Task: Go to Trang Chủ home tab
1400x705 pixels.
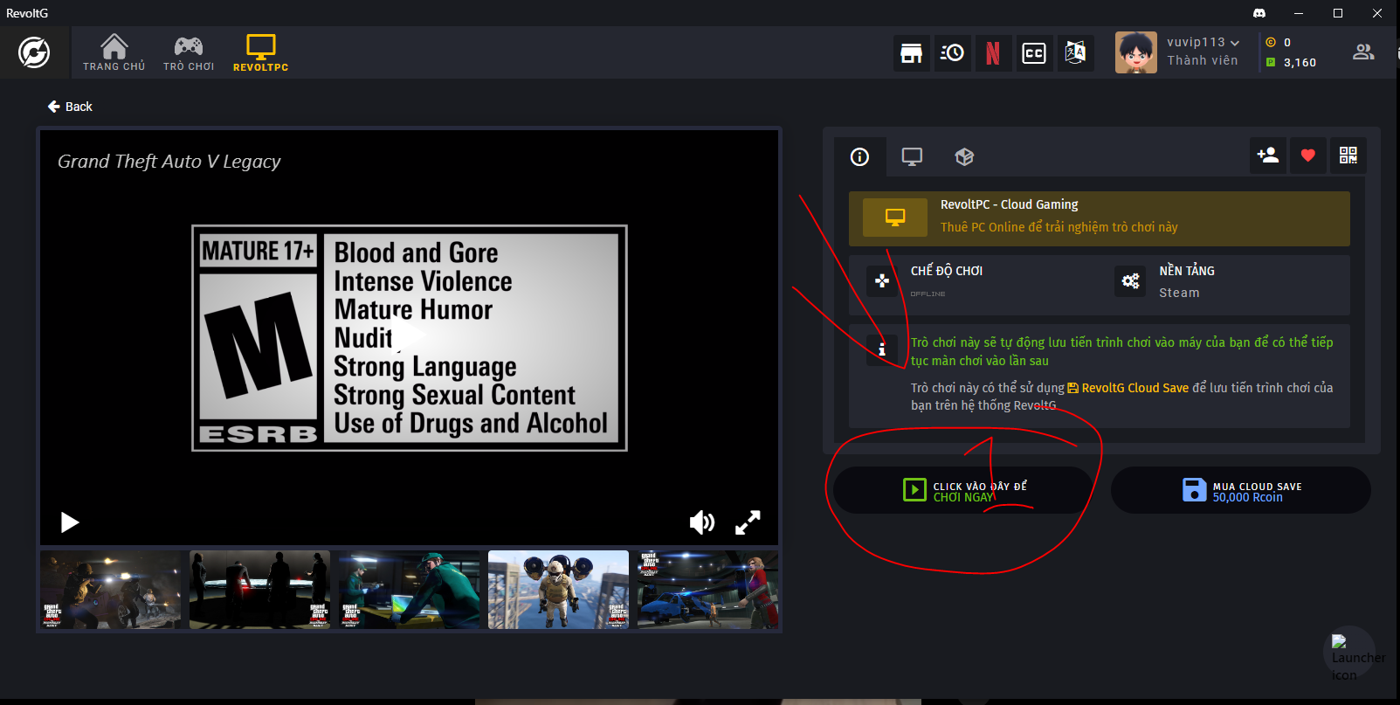Action: (114, 52)
